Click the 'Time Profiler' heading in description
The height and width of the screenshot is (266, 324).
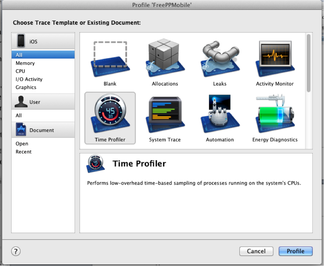[139, 164]
